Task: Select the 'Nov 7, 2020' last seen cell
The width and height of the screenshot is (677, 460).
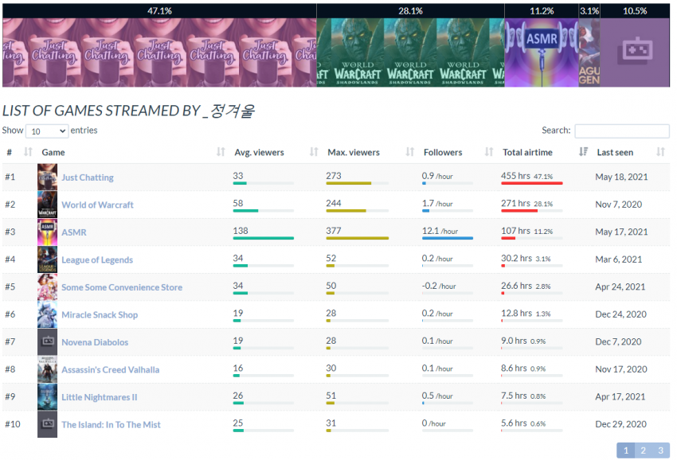Action: point(618,205)
